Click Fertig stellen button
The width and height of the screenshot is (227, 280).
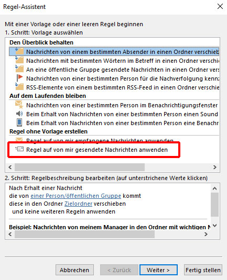pos(203,270)
